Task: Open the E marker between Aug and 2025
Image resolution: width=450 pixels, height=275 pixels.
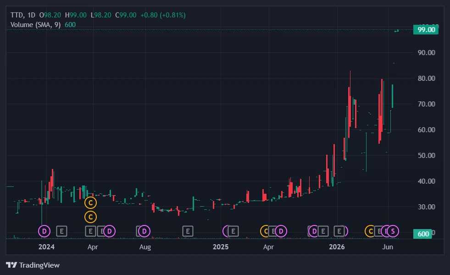Action: (x=188, y=231)
